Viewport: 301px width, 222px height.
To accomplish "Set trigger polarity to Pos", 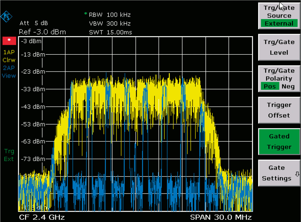I will (x=270, y=86).
